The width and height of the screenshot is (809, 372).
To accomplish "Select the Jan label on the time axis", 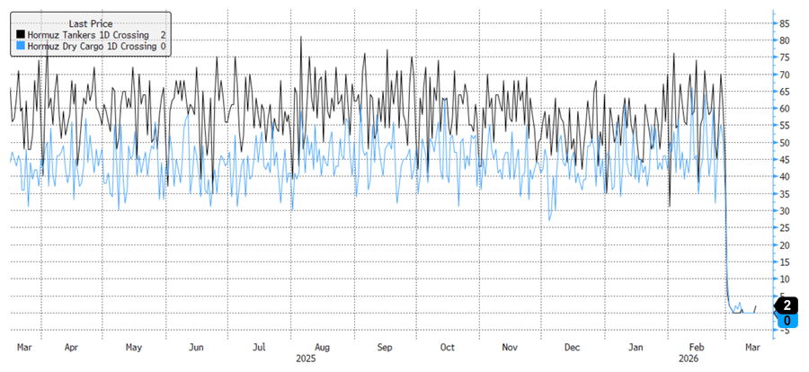I will click(x=636, y=346).
